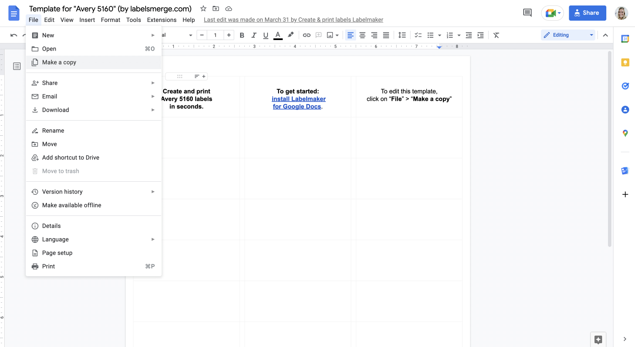Open bulleted list style dropdown arrow

tap(439, 35)
